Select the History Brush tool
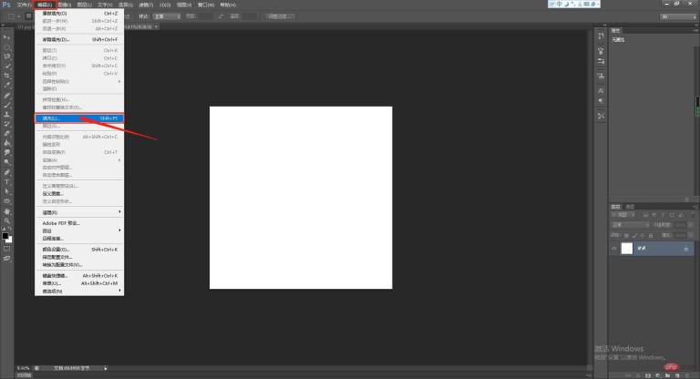This screenshot has width=700, height=379. click(6, 124)
